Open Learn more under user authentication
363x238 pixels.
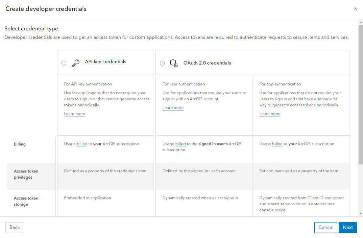[173, 108]
